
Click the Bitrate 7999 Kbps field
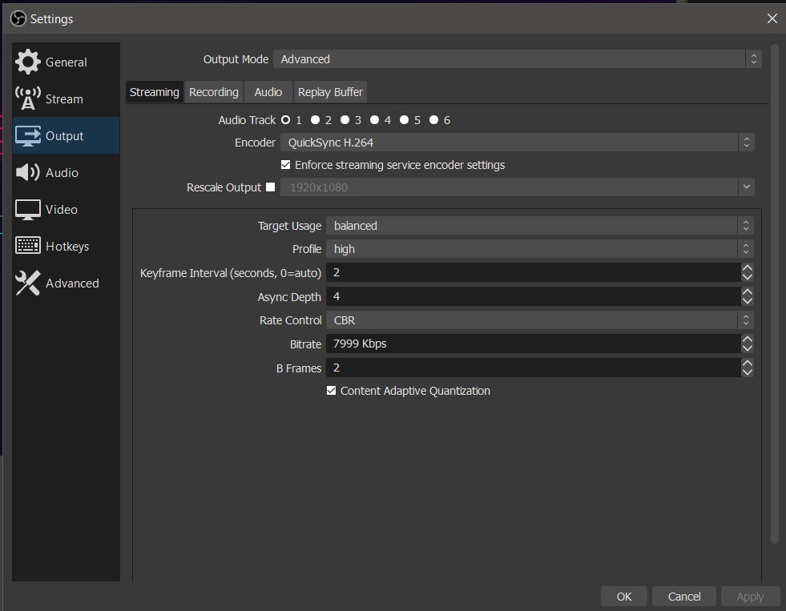(534, 344)
